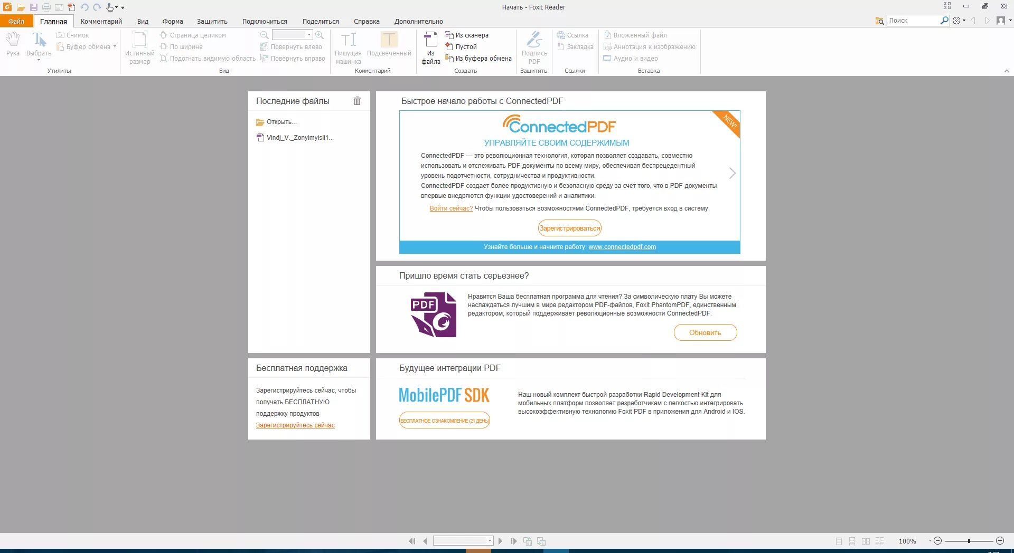Open the settings gear dropdown
The height and width of the screenshot is (553, 1014).
click(959, 21)
